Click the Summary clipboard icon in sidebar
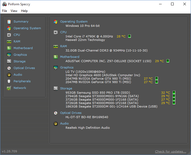191x155 pixels. 9,21
